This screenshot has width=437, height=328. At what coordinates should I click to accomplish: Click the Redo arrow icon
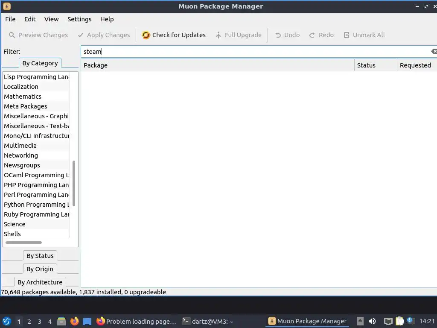click(312, 35)
